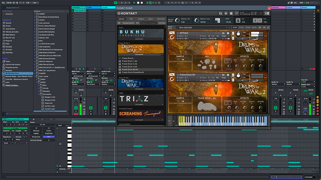Viewport: 321px width, 180px height.
Task: Toggle track 3 activator button
Action: point(106,108)
